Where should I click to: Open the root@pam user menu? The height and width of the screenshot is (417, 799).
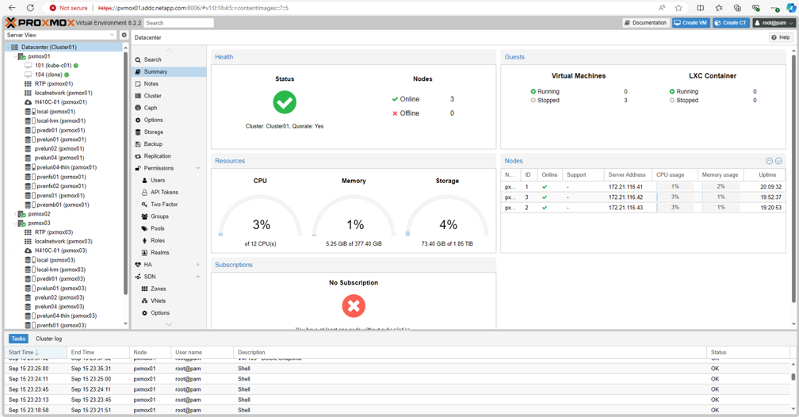pyautogui.click(x=773, y=23)
